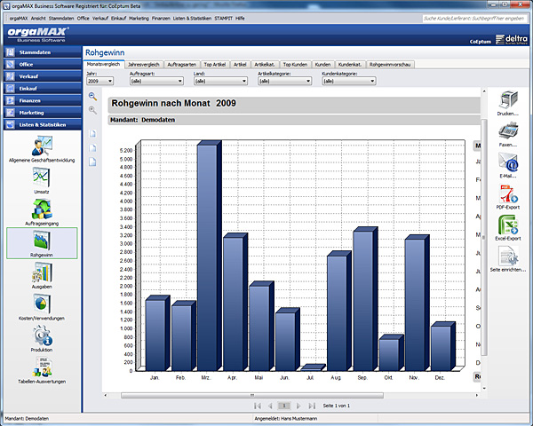Switch to the Kundenkat. tab
This screenshot has height=426, width=533.
(350, 65)
